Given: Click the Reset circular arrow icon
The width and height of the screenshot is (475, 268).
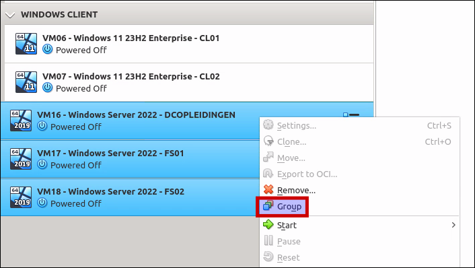Looking at the screenshot, I should (x=268, y=257).
